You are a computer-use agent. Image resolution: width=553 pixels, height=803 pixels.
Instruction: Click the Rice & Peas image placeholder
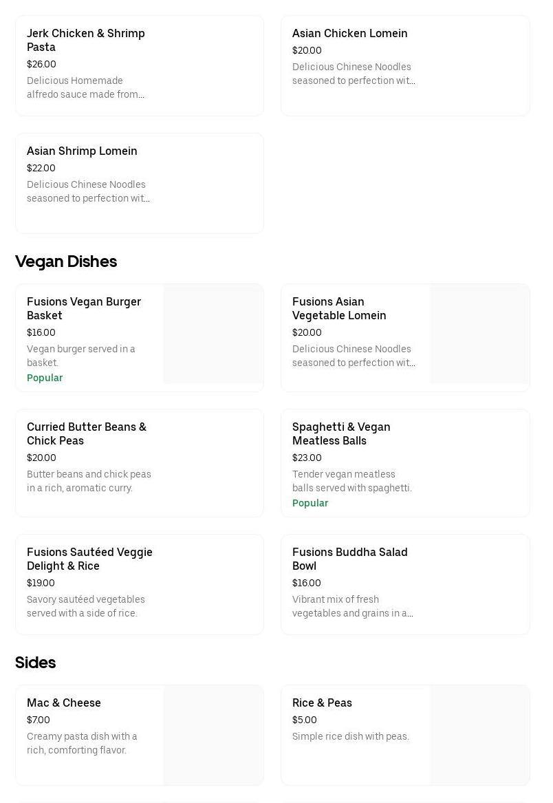[479, 735]
